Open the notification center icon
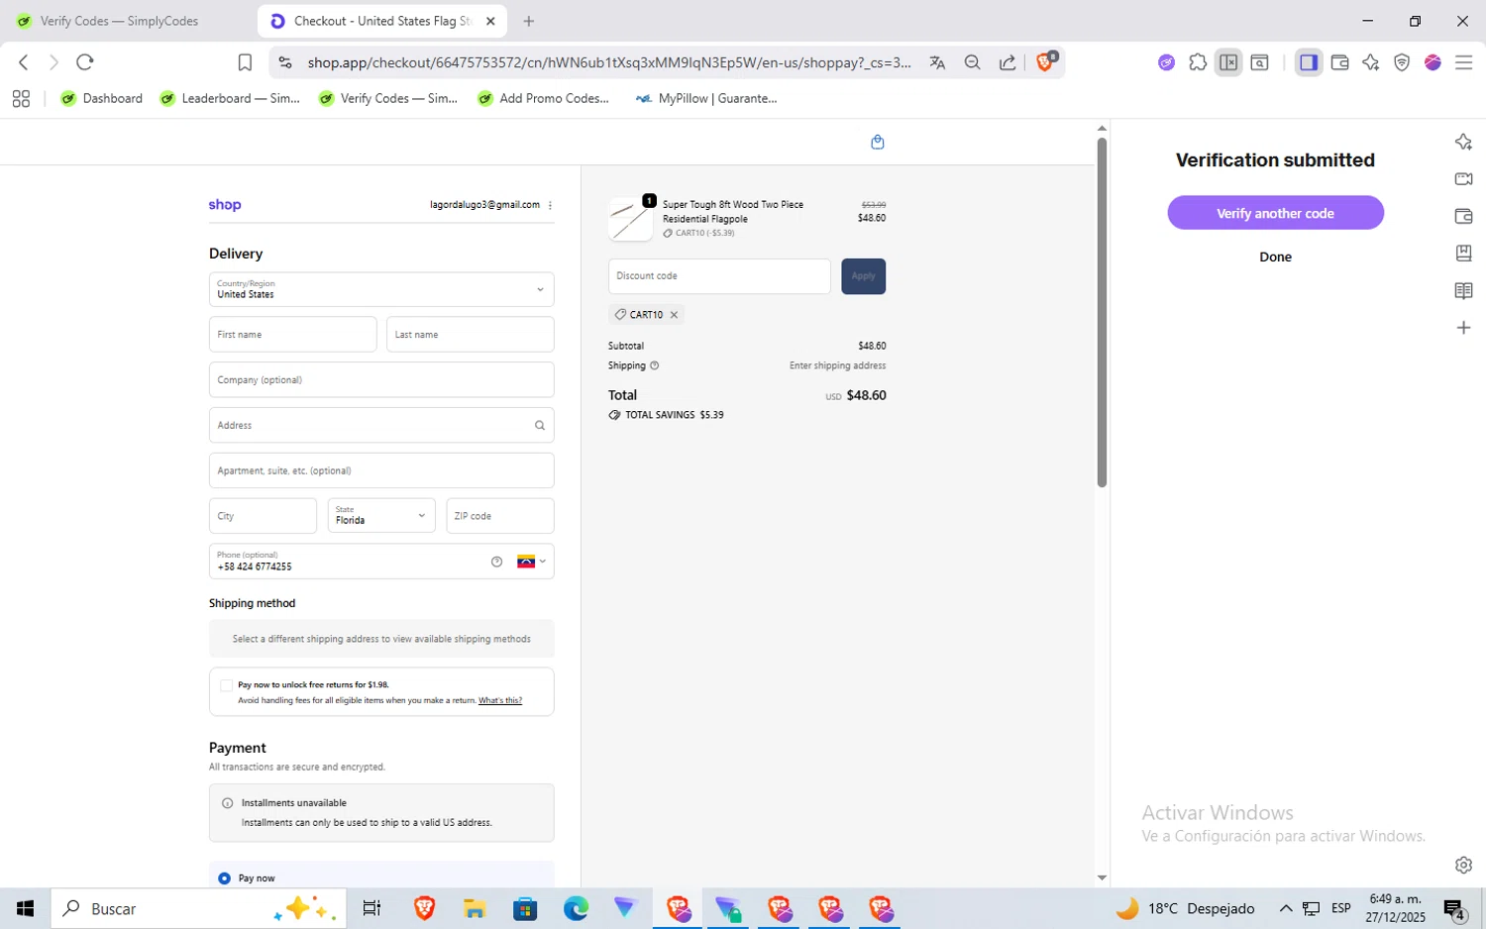This screenshot has height=929, width=1486. pyautogui.click(x=1454, y=909)
